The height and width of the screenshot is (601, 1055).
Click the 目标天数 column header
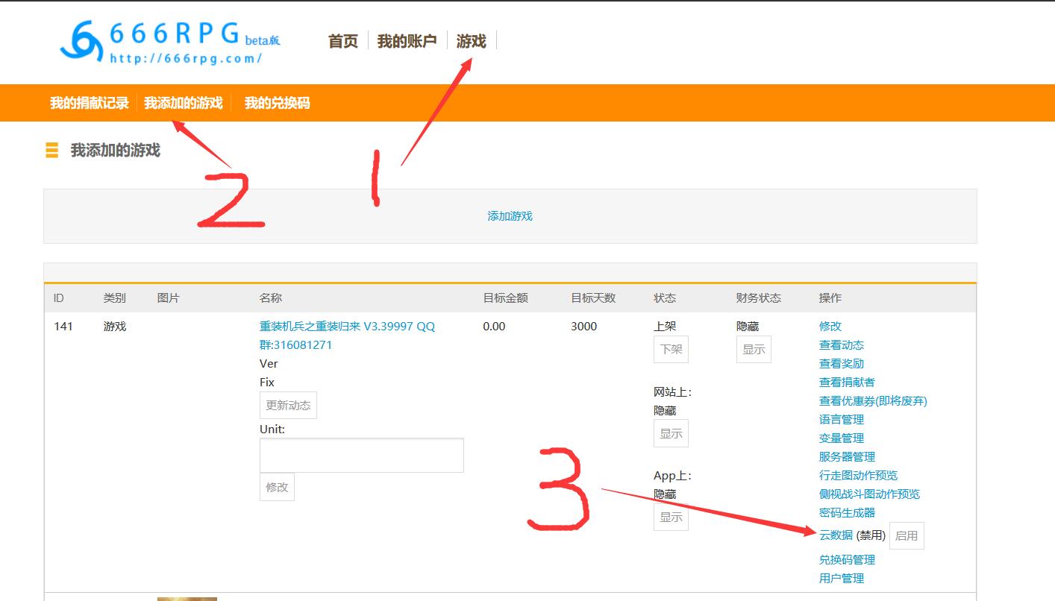click(593, 298)
